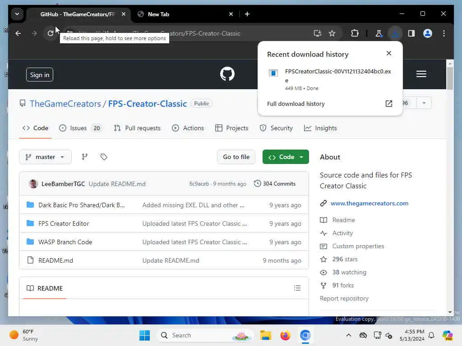Image resolution: width=462 pixels, height=346 pixels.
Task: View branches via the branch icon
Action: tap(84, 157)
